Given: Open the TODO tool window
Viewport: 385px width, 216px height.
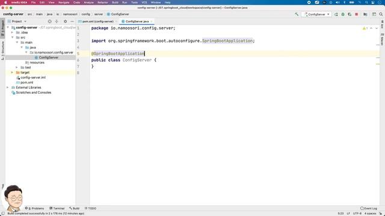Looking at the screenshot, I should pyautogui.click(x=90, y=208).
